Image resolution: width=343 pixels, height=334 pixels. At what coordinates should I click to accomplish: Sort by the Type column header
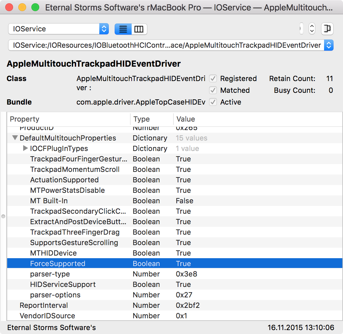coord(152,119)
